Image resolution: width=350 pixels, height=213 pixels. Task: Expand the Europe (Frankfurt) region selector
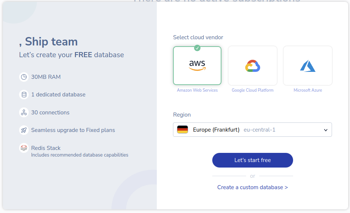[252, 129]
